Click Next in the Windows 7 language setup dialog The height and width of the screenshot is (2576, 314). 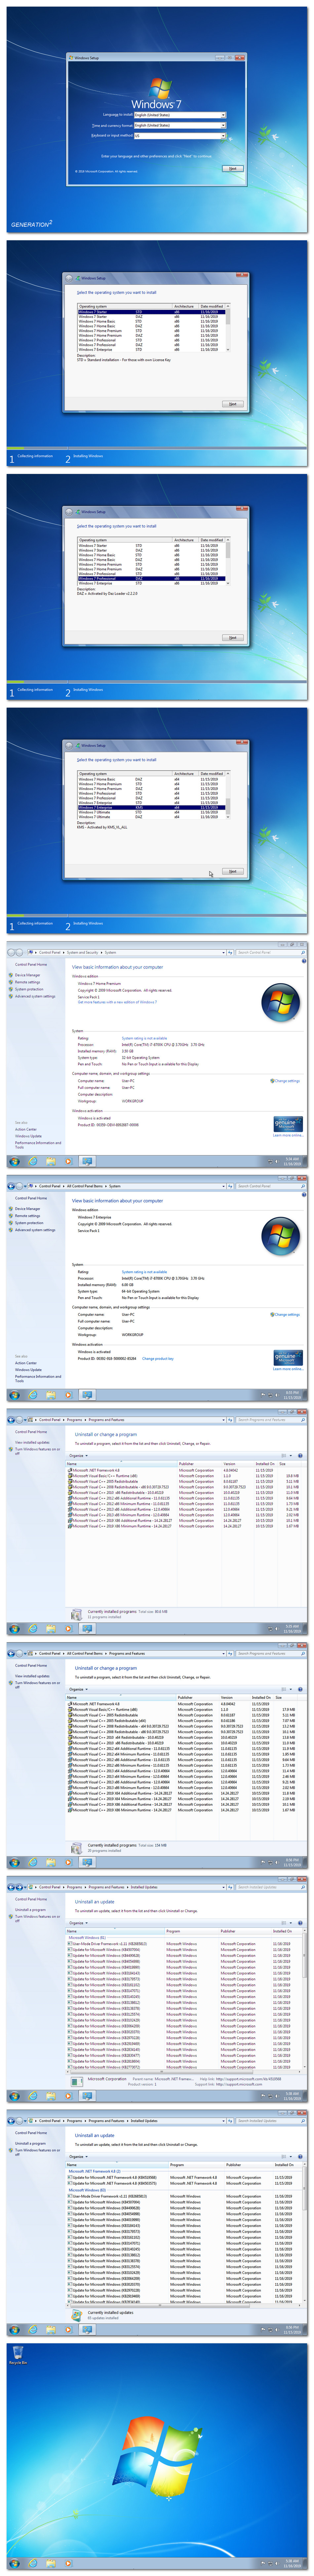point(232,168)
